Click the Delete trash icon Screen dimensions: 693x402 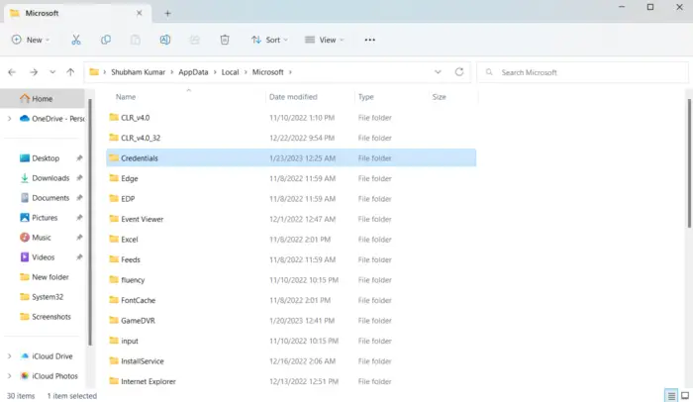coord(225,40)
